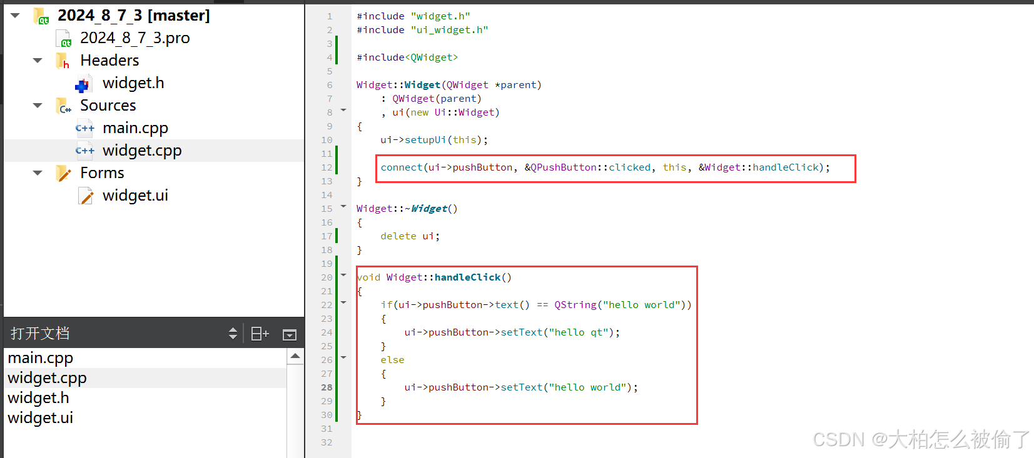1034x458 pixels.
Task: Click the setText("hello qt") line
Action: tap(512, 332)
